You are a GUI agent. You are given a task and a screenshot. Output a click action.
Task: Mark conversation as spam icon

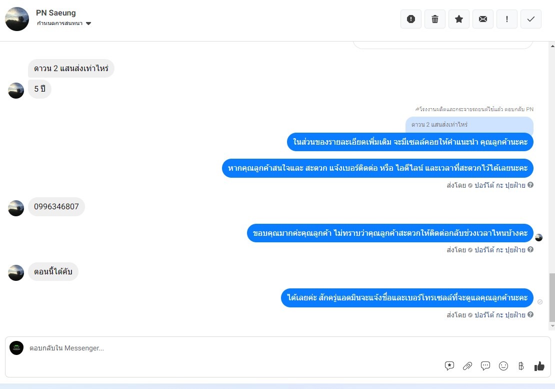(x=411, y=19)
